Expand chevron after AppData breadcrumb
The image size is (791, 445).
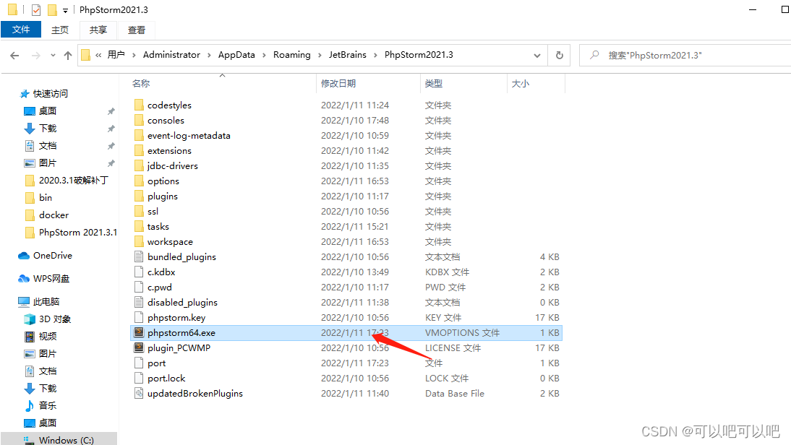(264, 55)
